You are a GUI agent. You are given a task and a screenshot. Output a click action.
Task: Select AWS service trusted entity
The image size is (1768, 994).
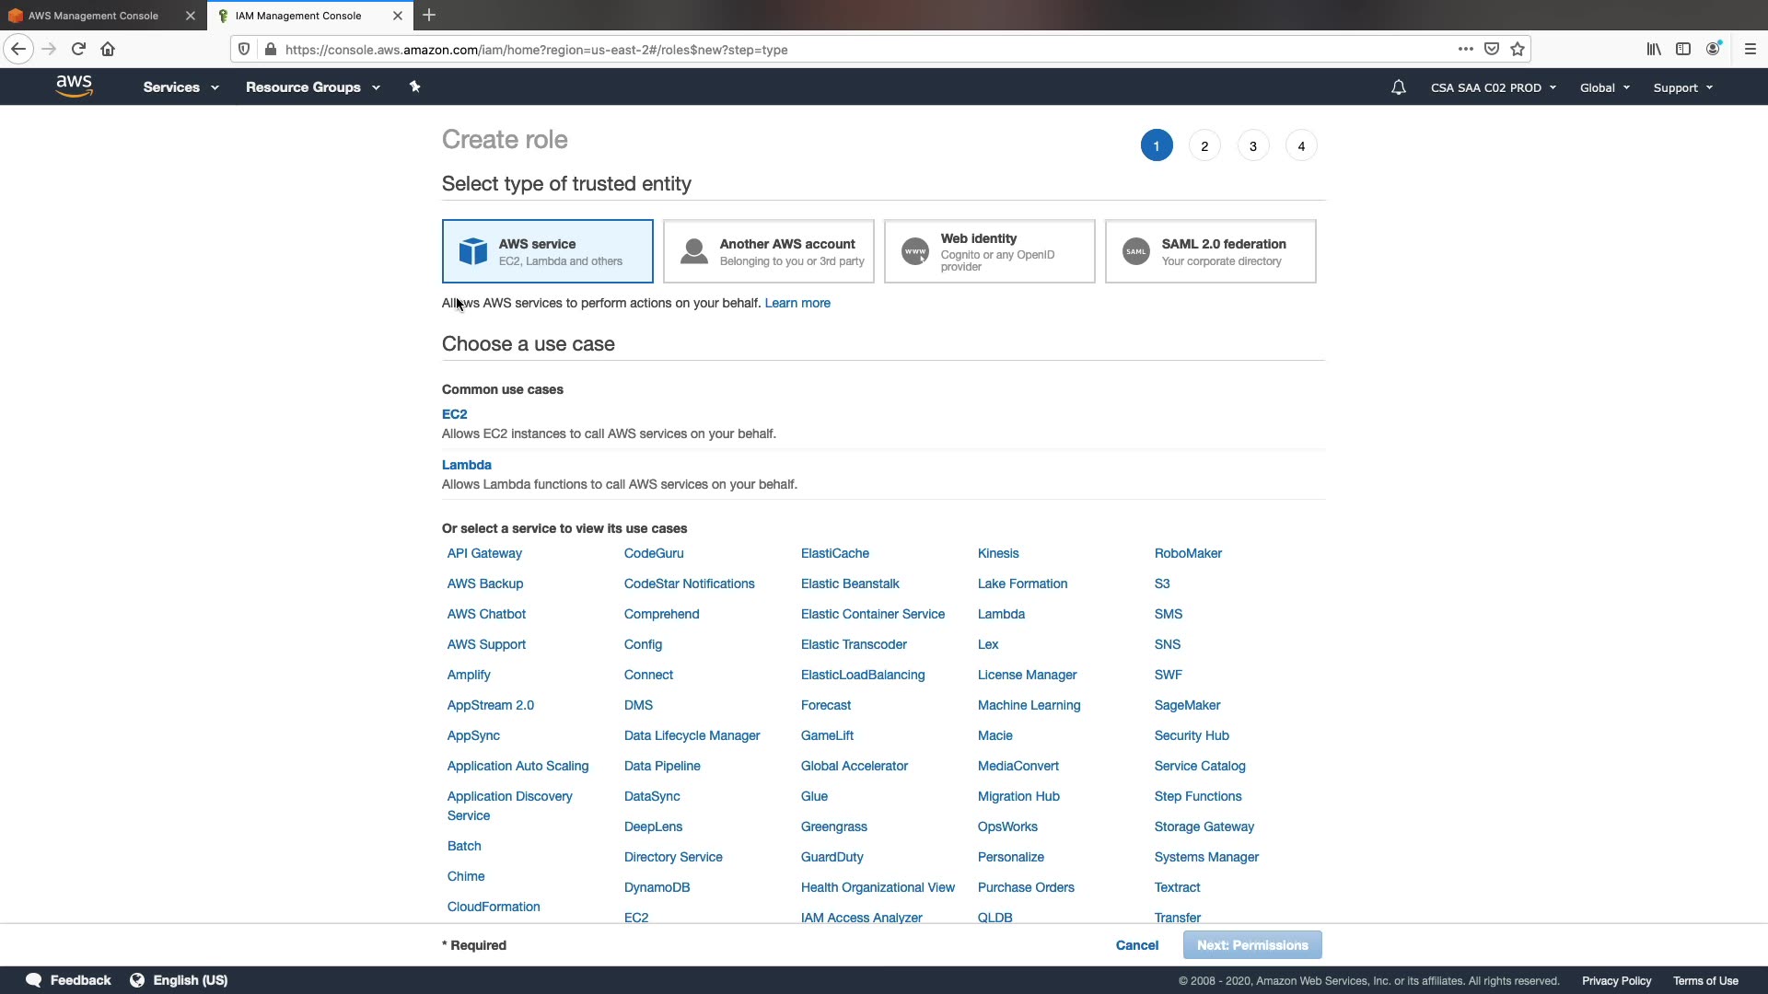pos(547,251)
